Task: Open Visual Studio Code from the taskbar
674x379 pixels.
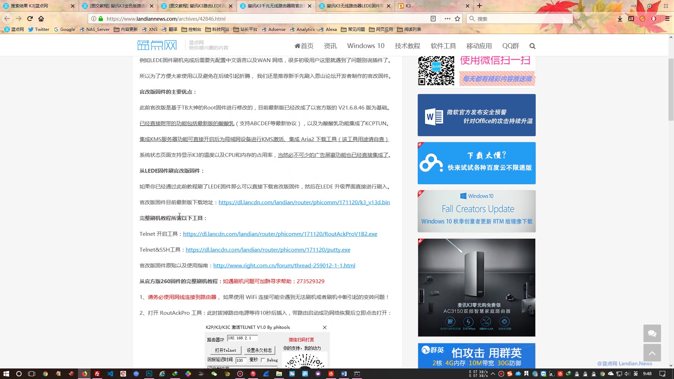Action: pyautogui.click(x=110, y=374)
